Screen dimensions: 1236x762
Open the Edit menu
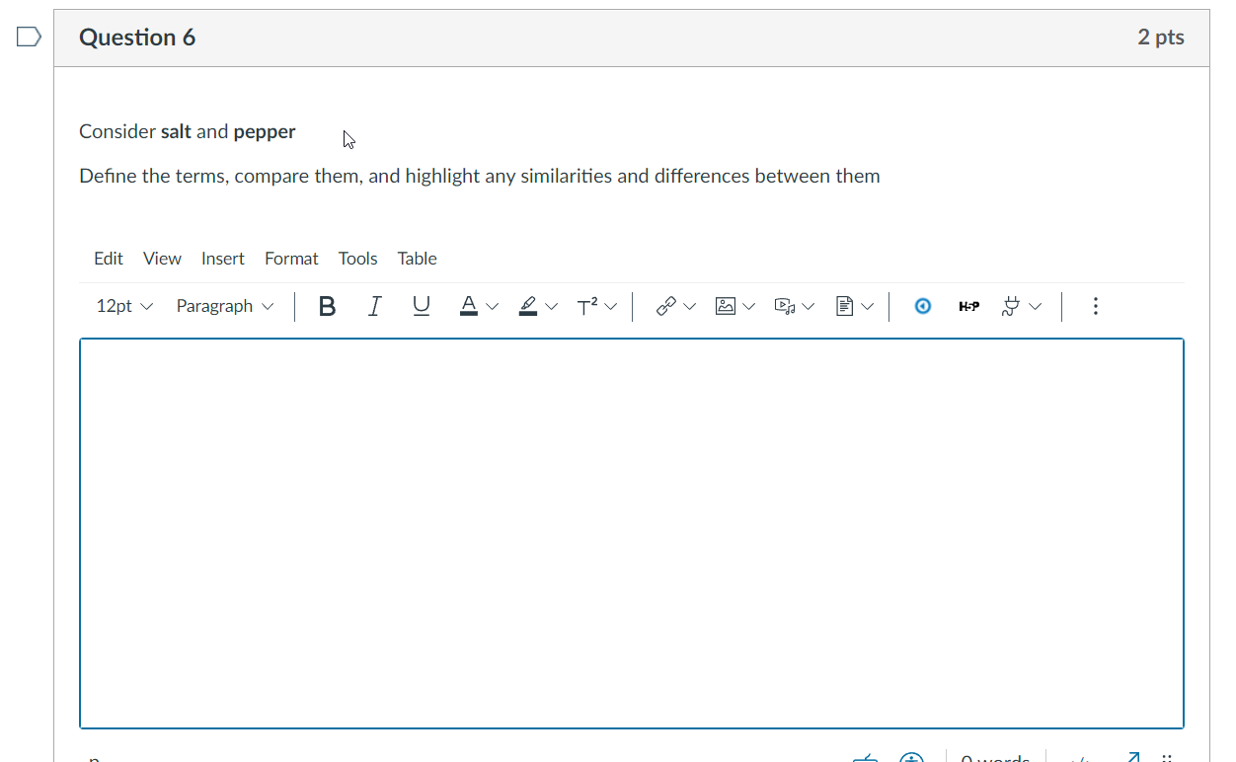[109, 259]
